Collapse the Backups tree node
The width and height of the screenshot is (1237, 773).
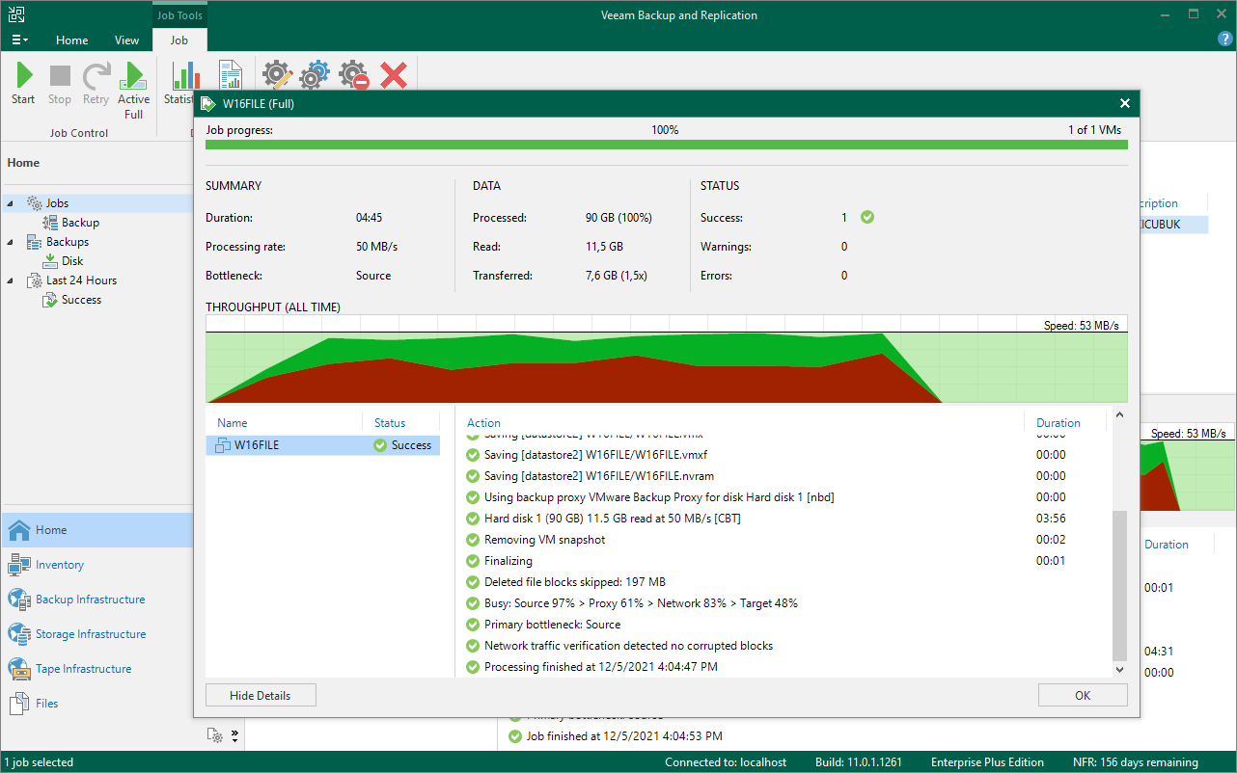11,242
